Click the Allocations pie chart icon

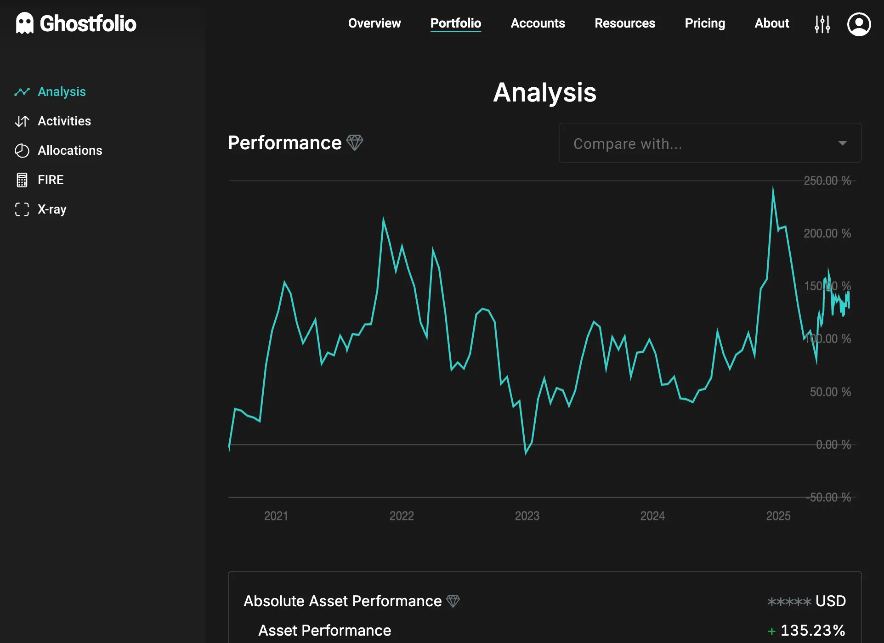point(22,151)
